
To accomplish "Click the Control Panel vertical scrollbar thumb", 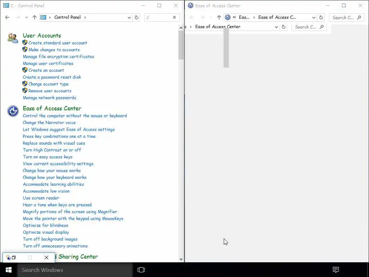I will click(x=181, y=45).
